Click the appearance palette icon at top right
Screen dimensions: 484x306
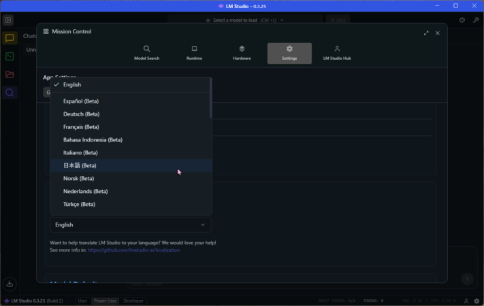(462, 20)
